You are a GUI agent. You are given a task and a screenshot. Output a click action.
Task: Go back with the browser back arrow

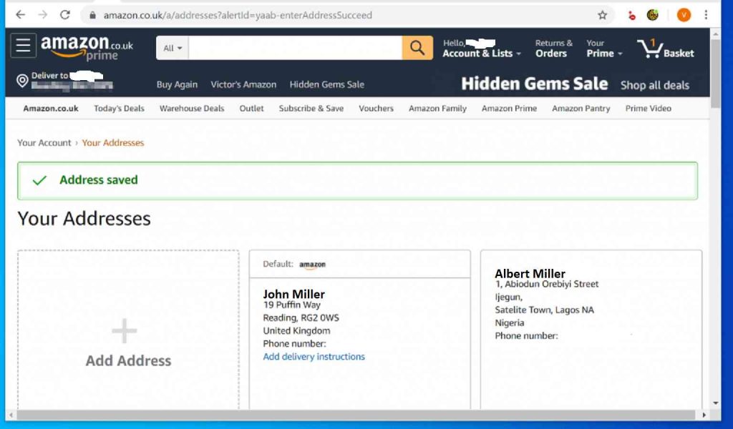[x=20, y=15]
